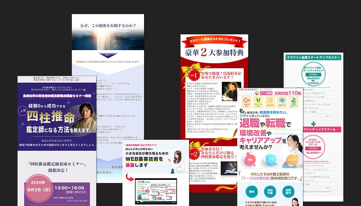The height and width of the screenshot is (206, 361).
Task: Click the なぜ、この秘密を公開するのか？ heading
Action: (108, 25)
